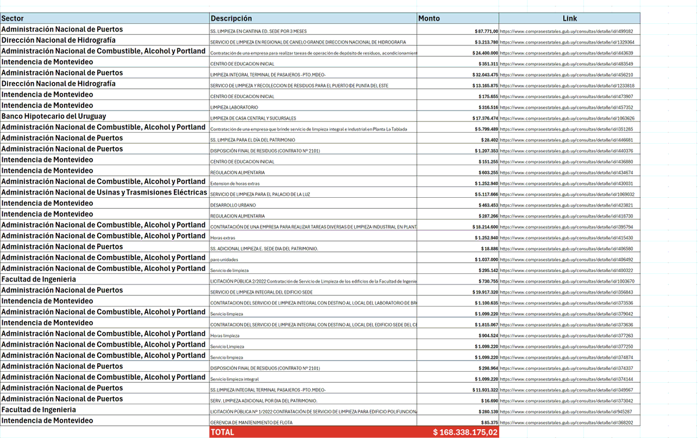Click Dirección Nacional de Hidrografía in $ 3.213.780 row

105,41
